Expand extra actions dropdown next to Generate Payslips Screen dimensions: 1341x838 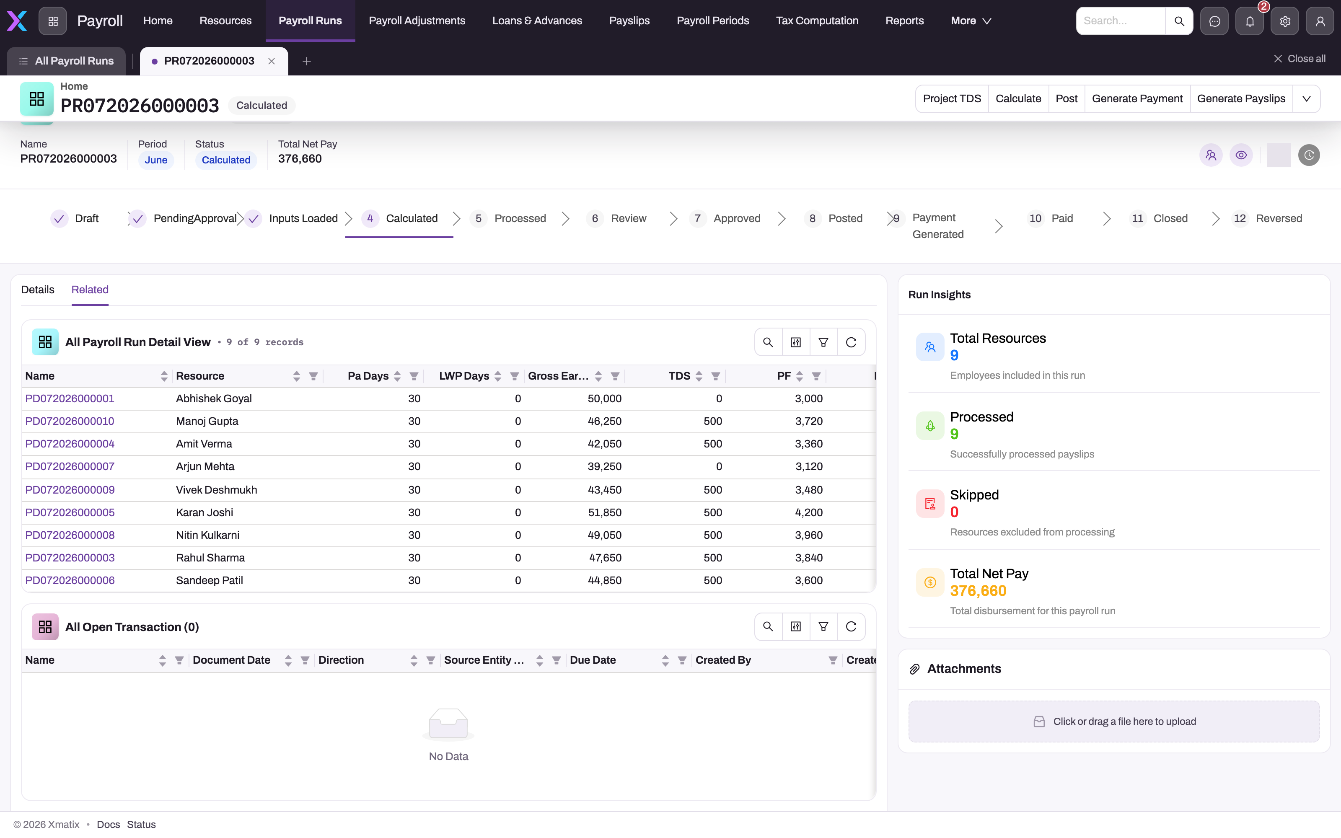click(x=1307, y=98)
